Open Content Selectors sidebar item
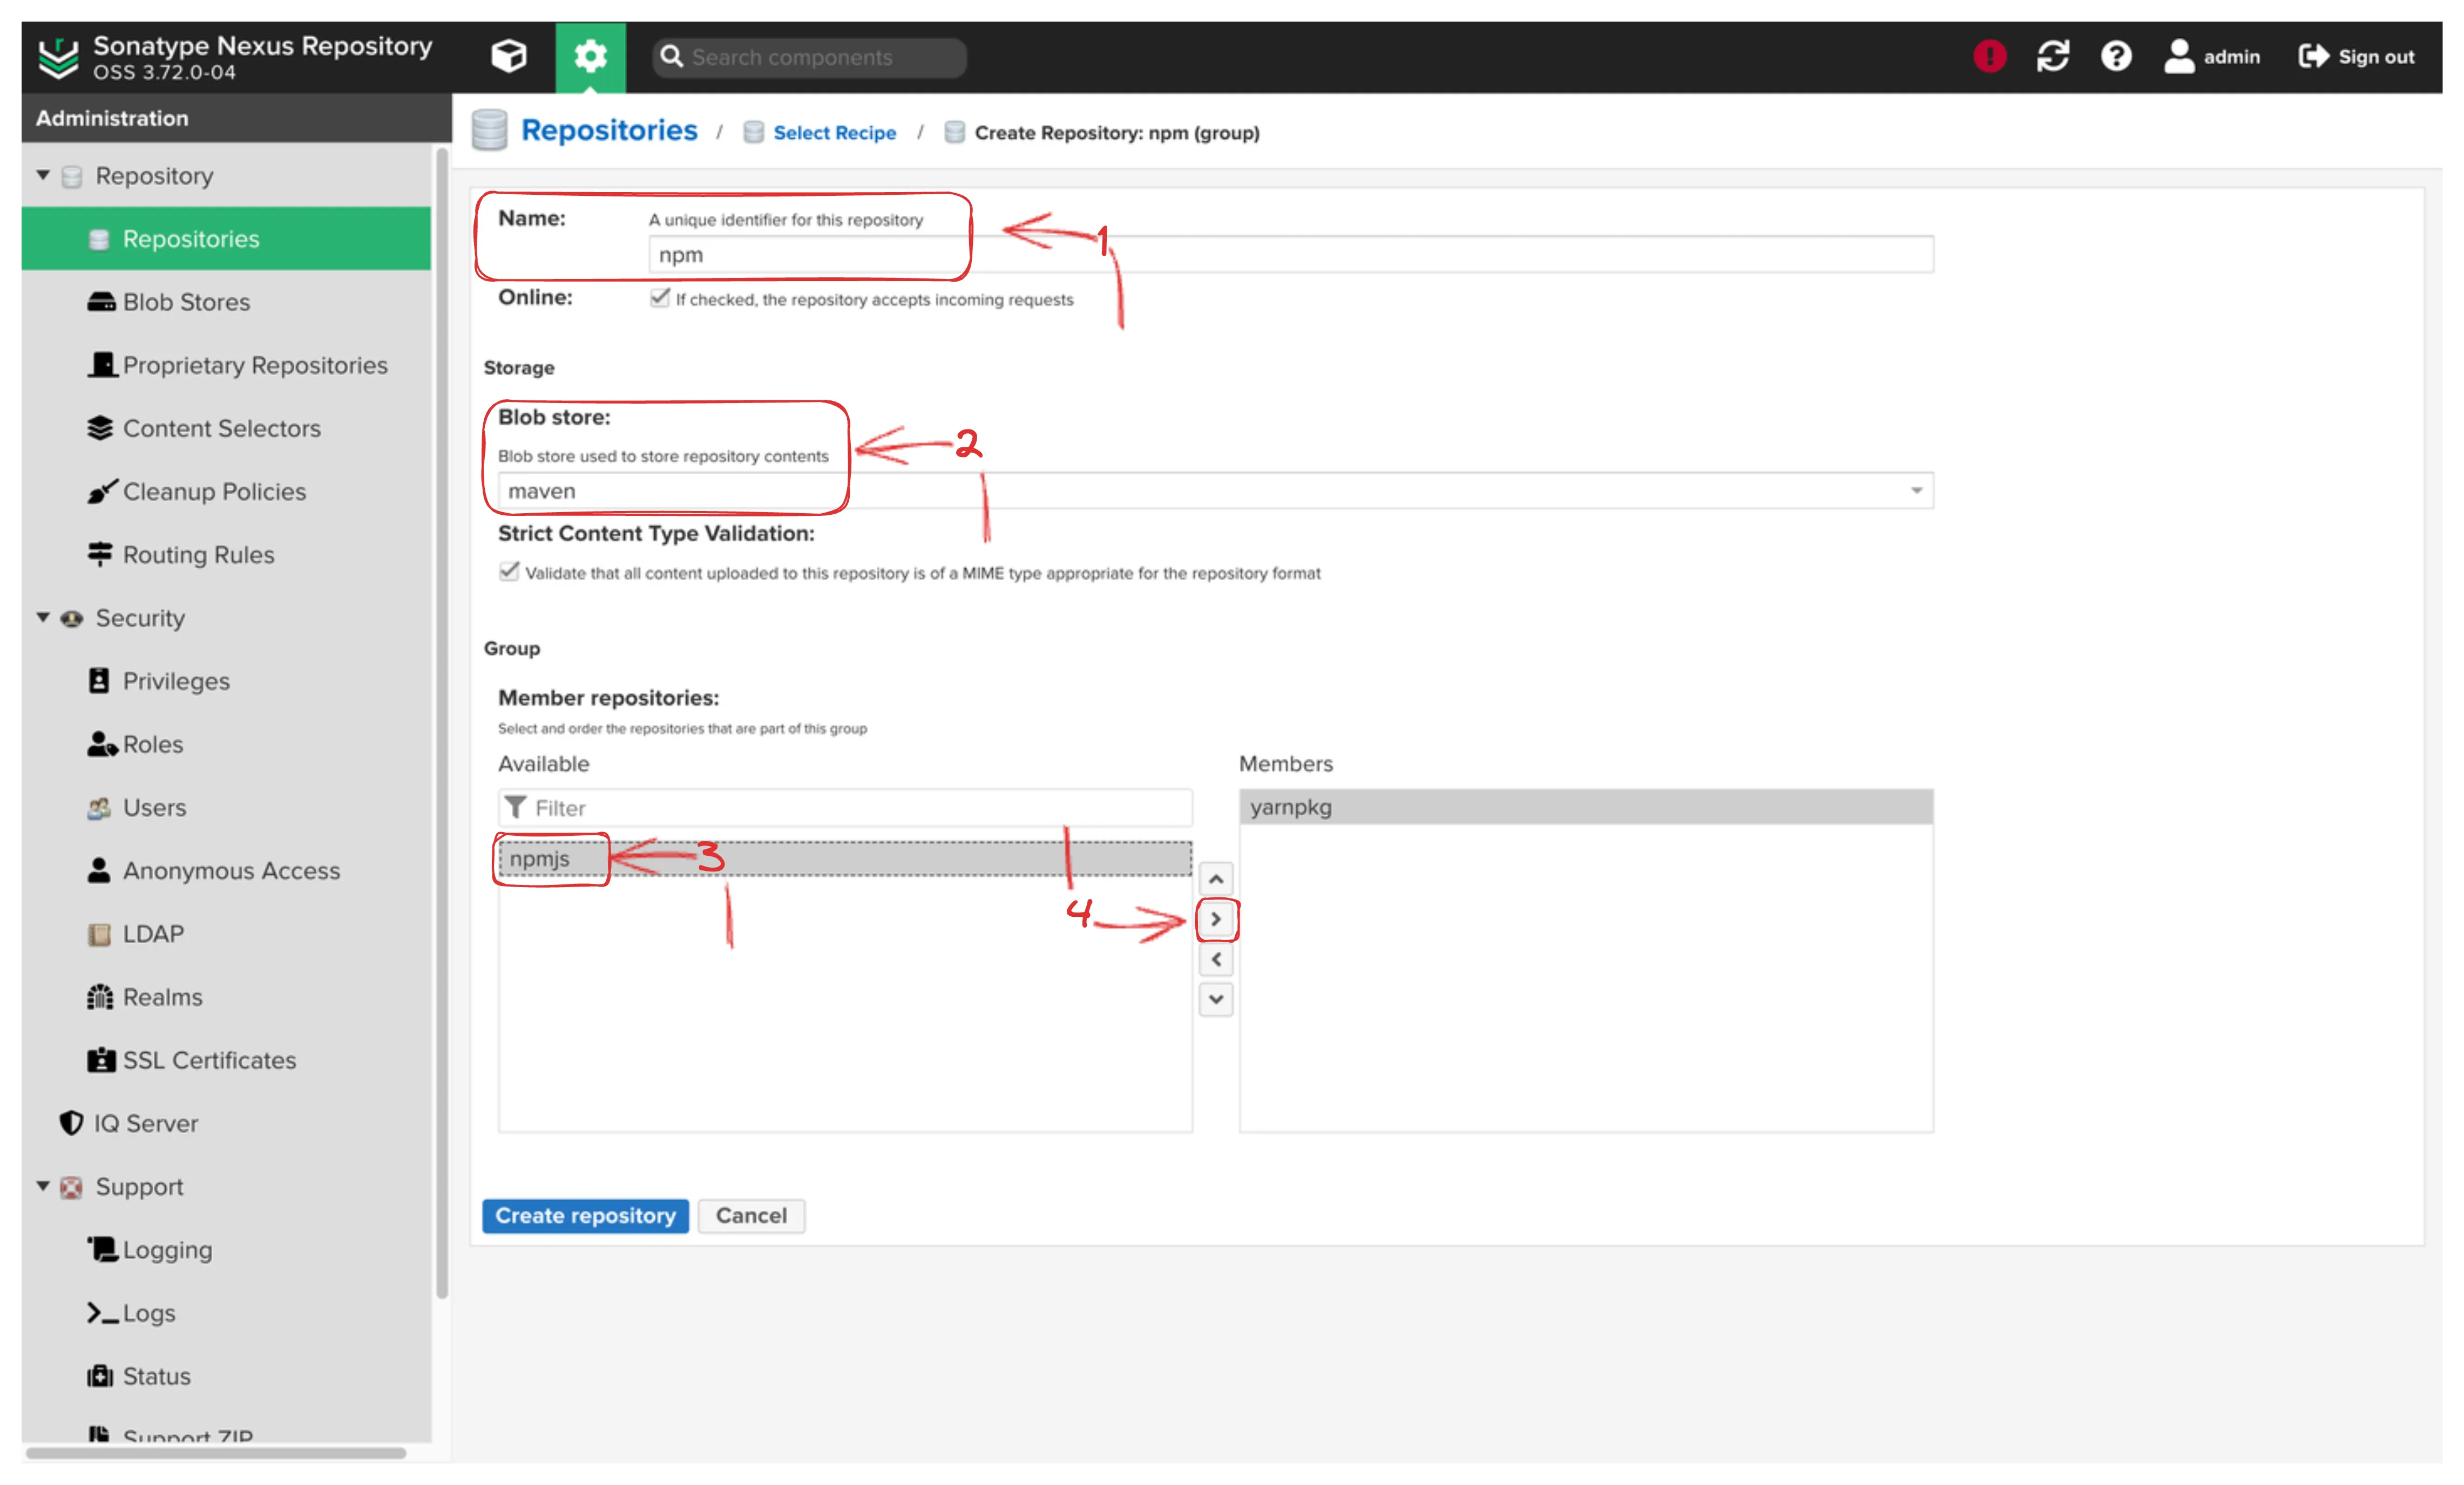The height and width of the screenshot is (1485, 2464). (x=226, y=428)
